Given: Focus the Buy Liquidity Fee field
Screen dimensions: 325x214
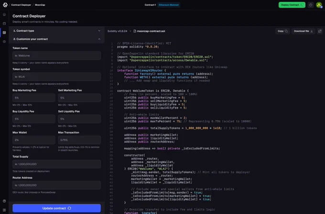Looking at the screenshot, I should point(34,119).
